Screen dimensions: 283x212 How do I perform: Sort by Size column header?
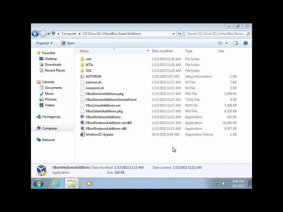pyautogui.click(x=227, y=51)
